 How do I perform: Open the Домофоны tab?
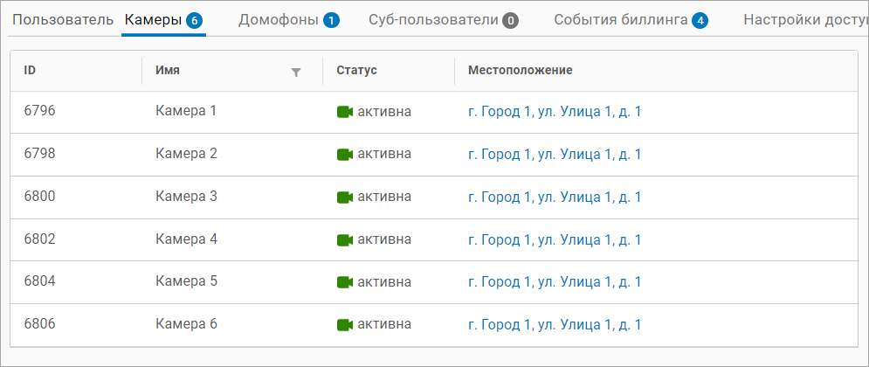click(288, 19)
